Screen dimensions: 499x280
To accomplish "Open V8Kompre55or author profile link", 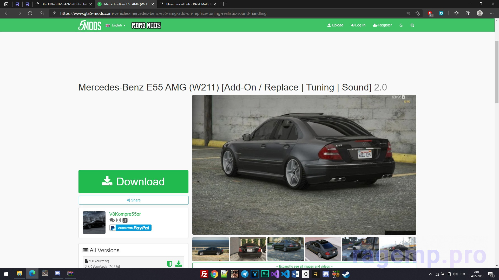I will point(125,214).
